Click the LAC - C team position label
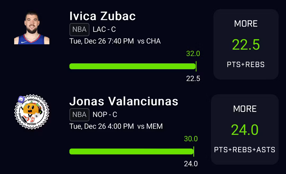Screen dimensions: 286x174 pyautogui.click(x=104, y=29)
